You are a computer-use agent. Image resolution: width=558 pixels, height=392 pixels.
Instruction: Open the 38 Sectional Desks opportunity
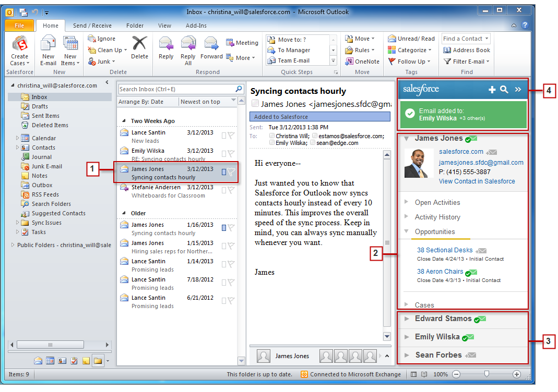click(445, 250)
